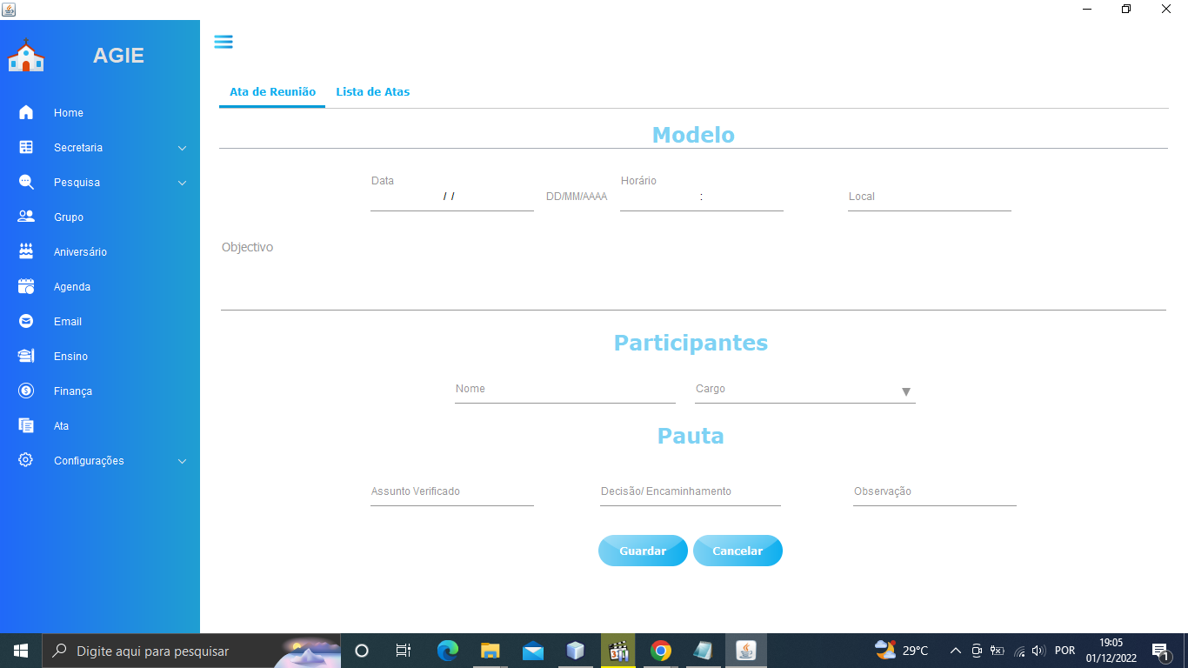Open the Ensino section

click(x=70, y=356)
